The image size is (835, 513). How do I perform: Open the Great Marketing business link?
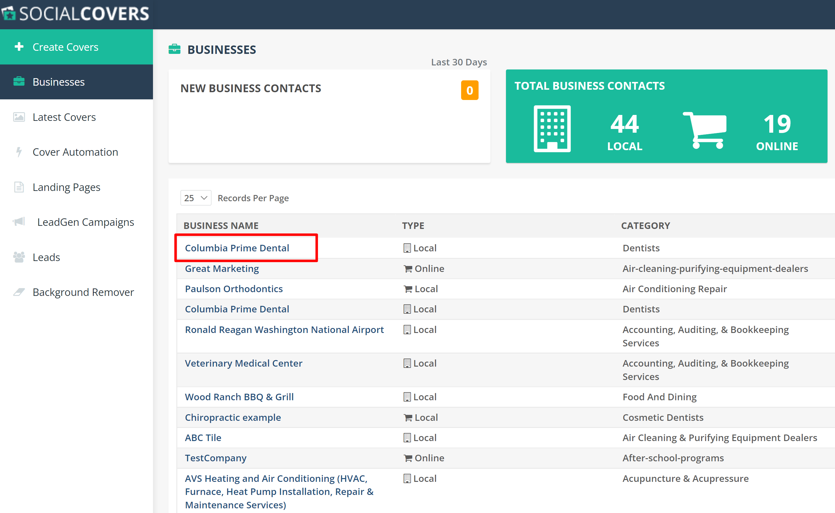[x=222, y=269]
